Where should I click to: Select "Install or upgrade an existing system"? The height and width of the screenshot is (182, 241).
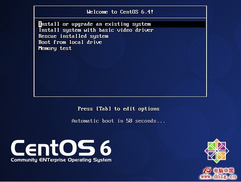(x=120, y=24)
